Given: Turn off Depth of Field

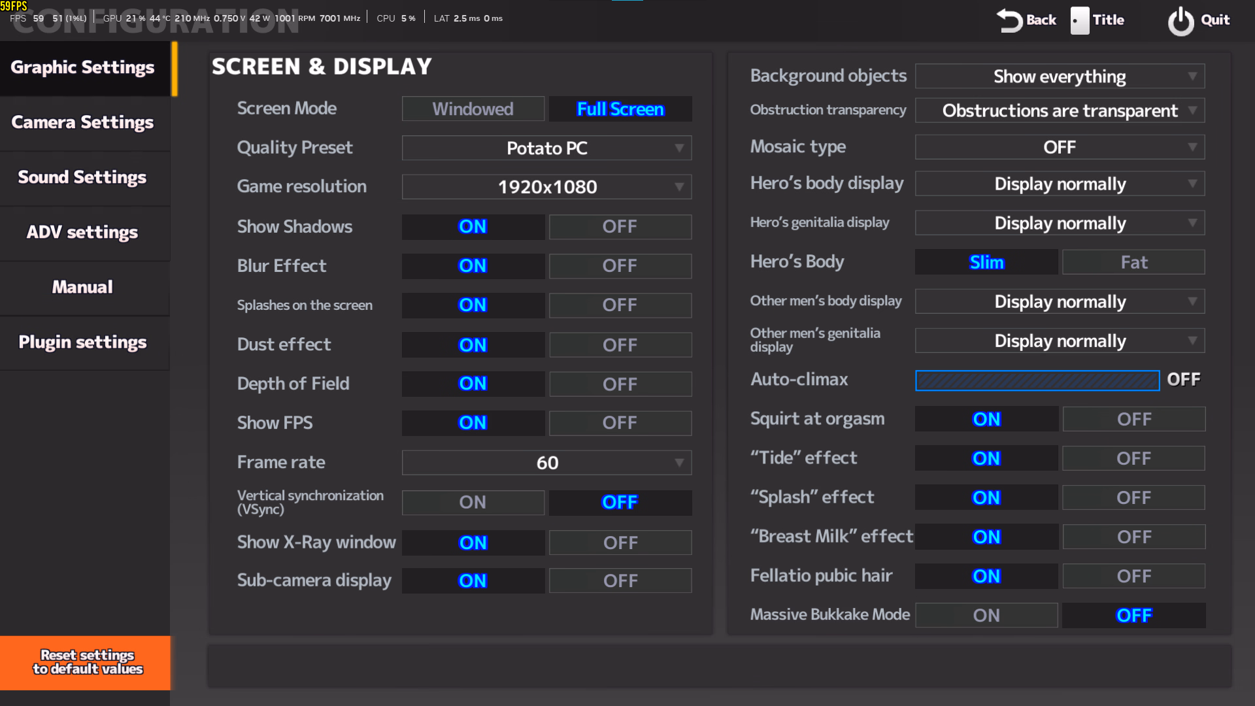Looking at the screenshot, I should [x=620, y=384].
